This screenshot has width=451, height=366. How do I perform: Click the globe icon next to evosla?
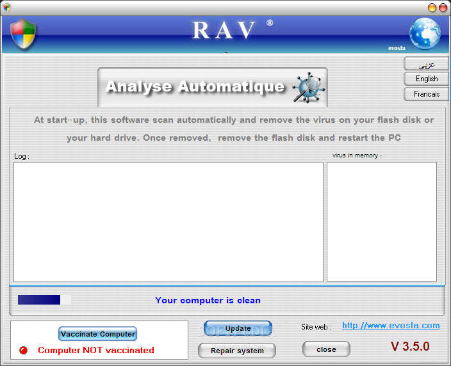(x=425, y=34)
